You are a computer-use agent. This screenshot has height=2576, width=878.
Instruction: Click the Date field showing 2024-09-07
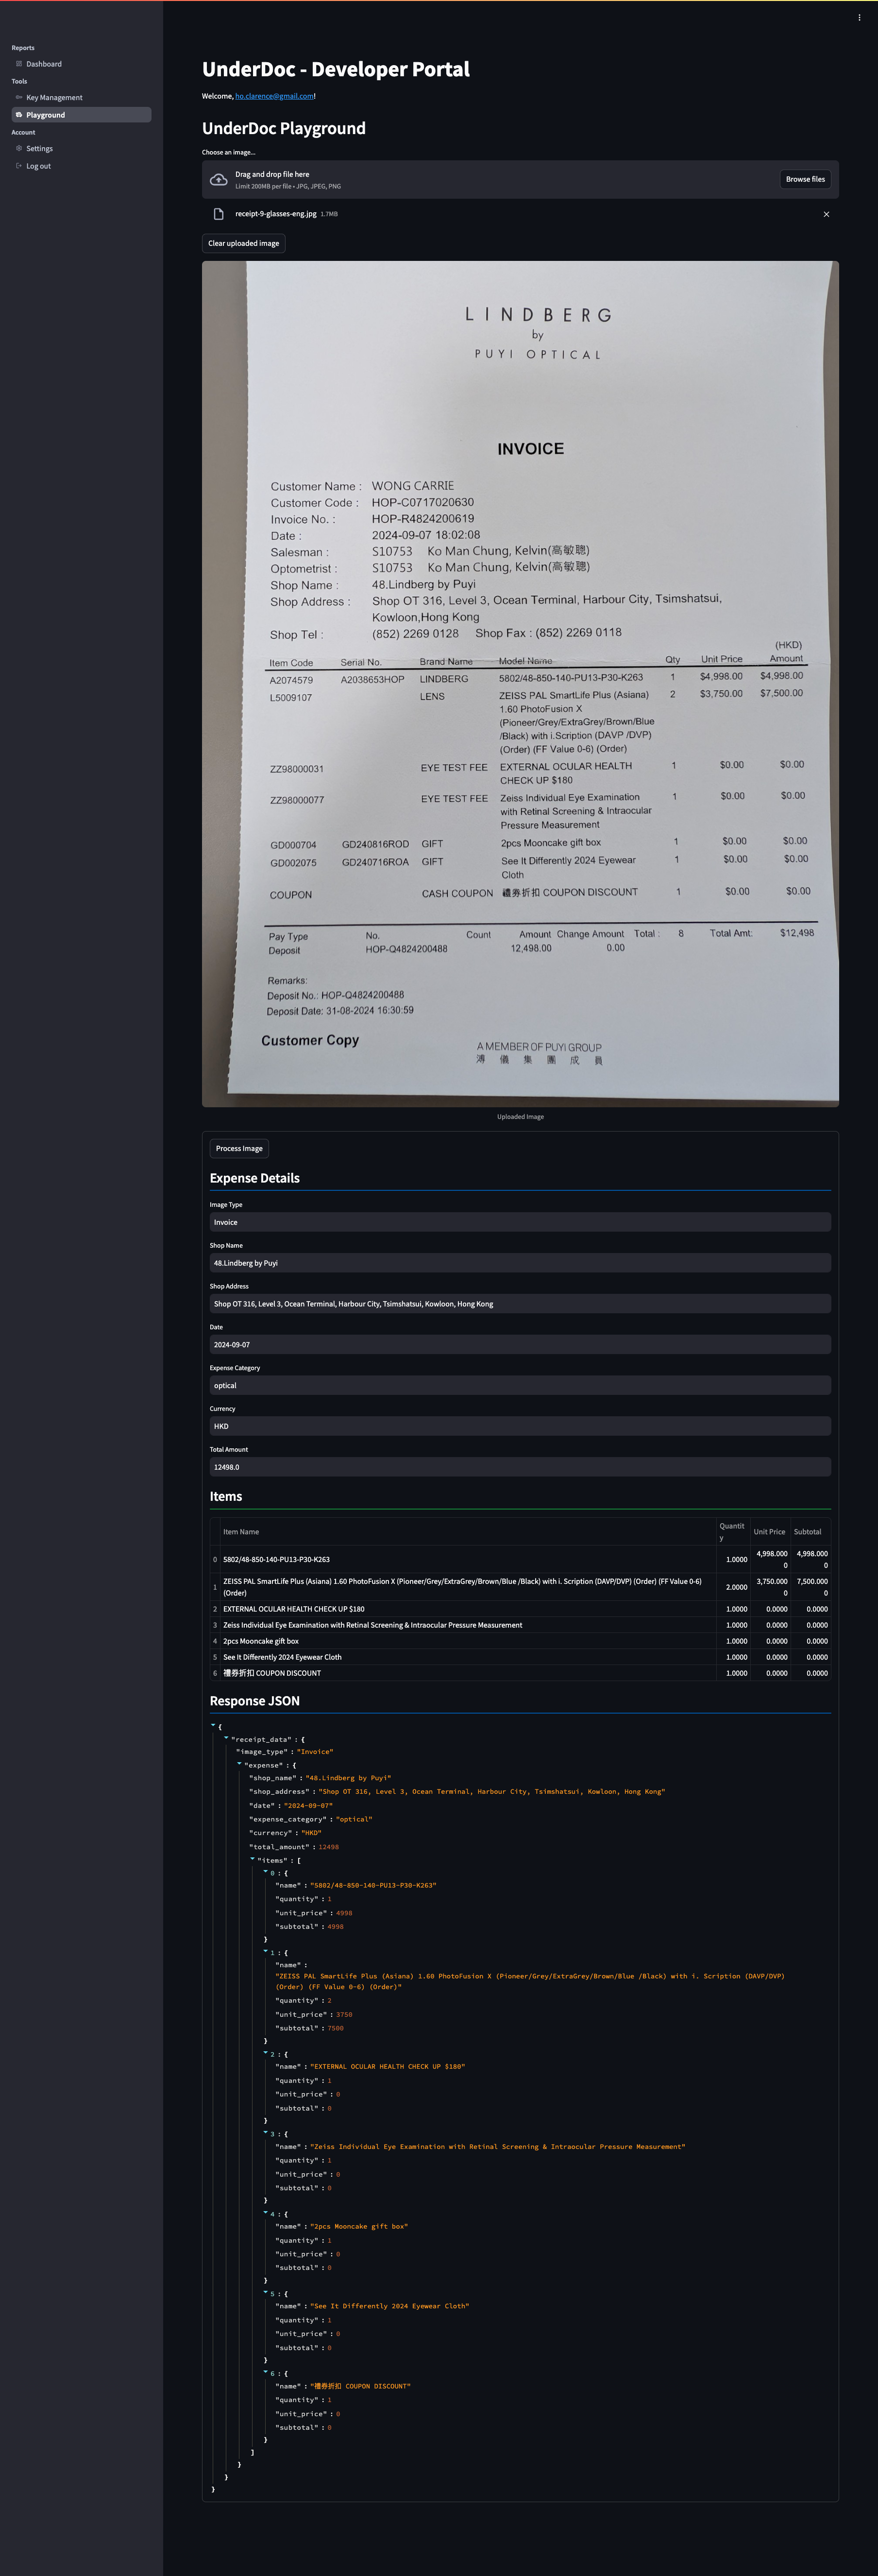pos(520,1345)
